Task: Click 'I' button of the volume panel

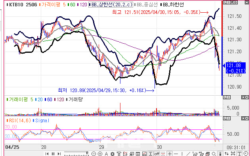Action: point(229,97)
